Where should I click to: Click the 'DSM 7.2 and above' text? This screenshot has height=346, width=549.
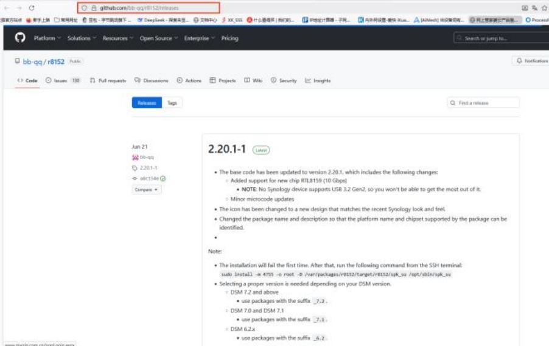click(254, 292)
